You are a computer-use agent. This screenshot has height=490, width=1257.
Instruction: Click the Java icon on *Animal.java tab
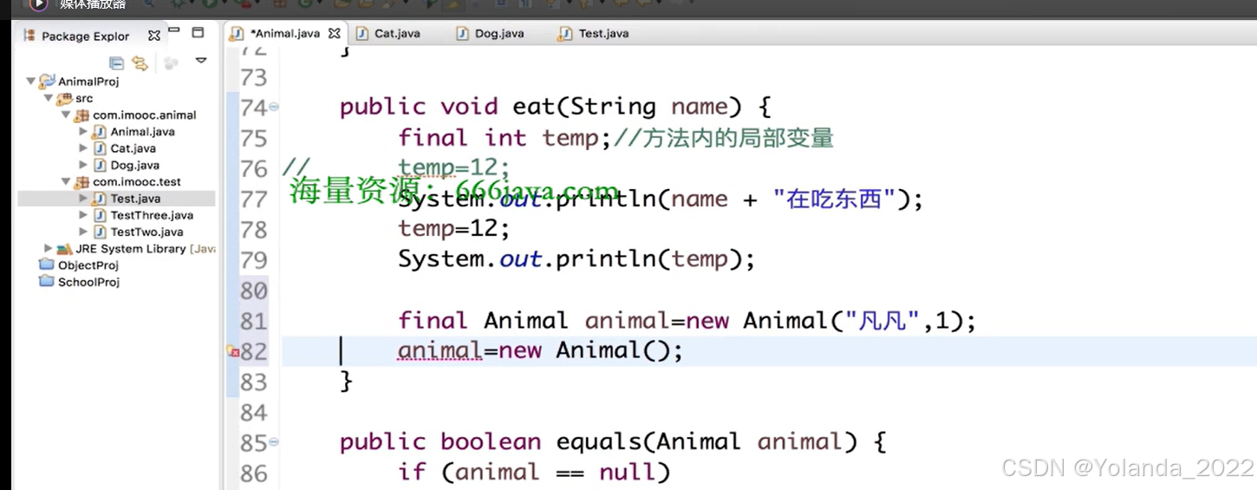tap(237, 34)
